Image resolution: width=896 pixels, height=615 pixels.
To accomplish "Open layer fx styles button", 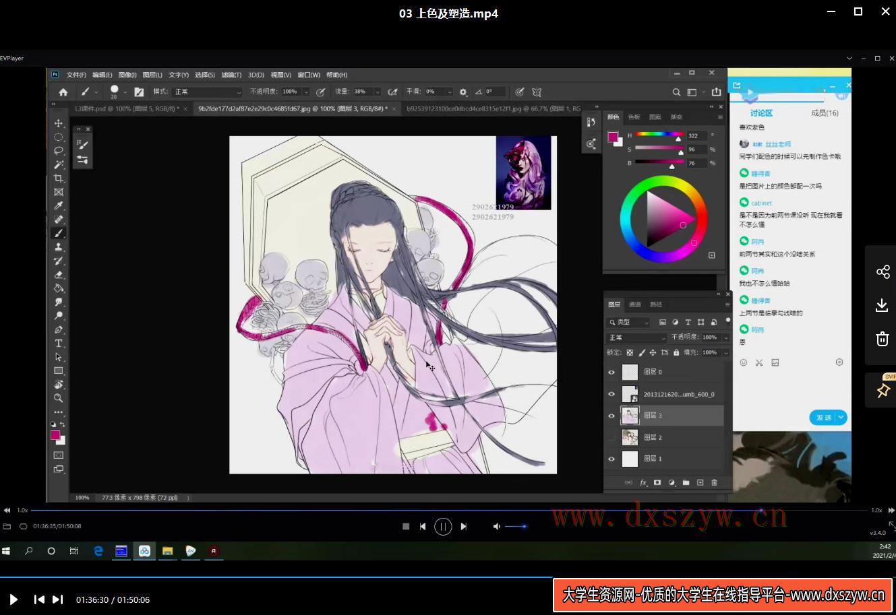I will (x=643, y=482).
